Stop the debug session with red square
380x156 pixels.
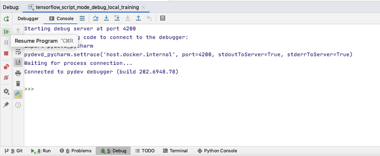(x=6, y=53)
